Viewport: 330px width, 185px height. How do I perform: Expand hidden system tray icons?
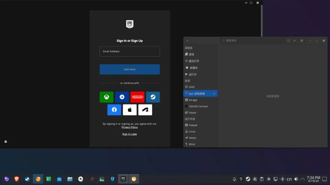pos(302,179)
